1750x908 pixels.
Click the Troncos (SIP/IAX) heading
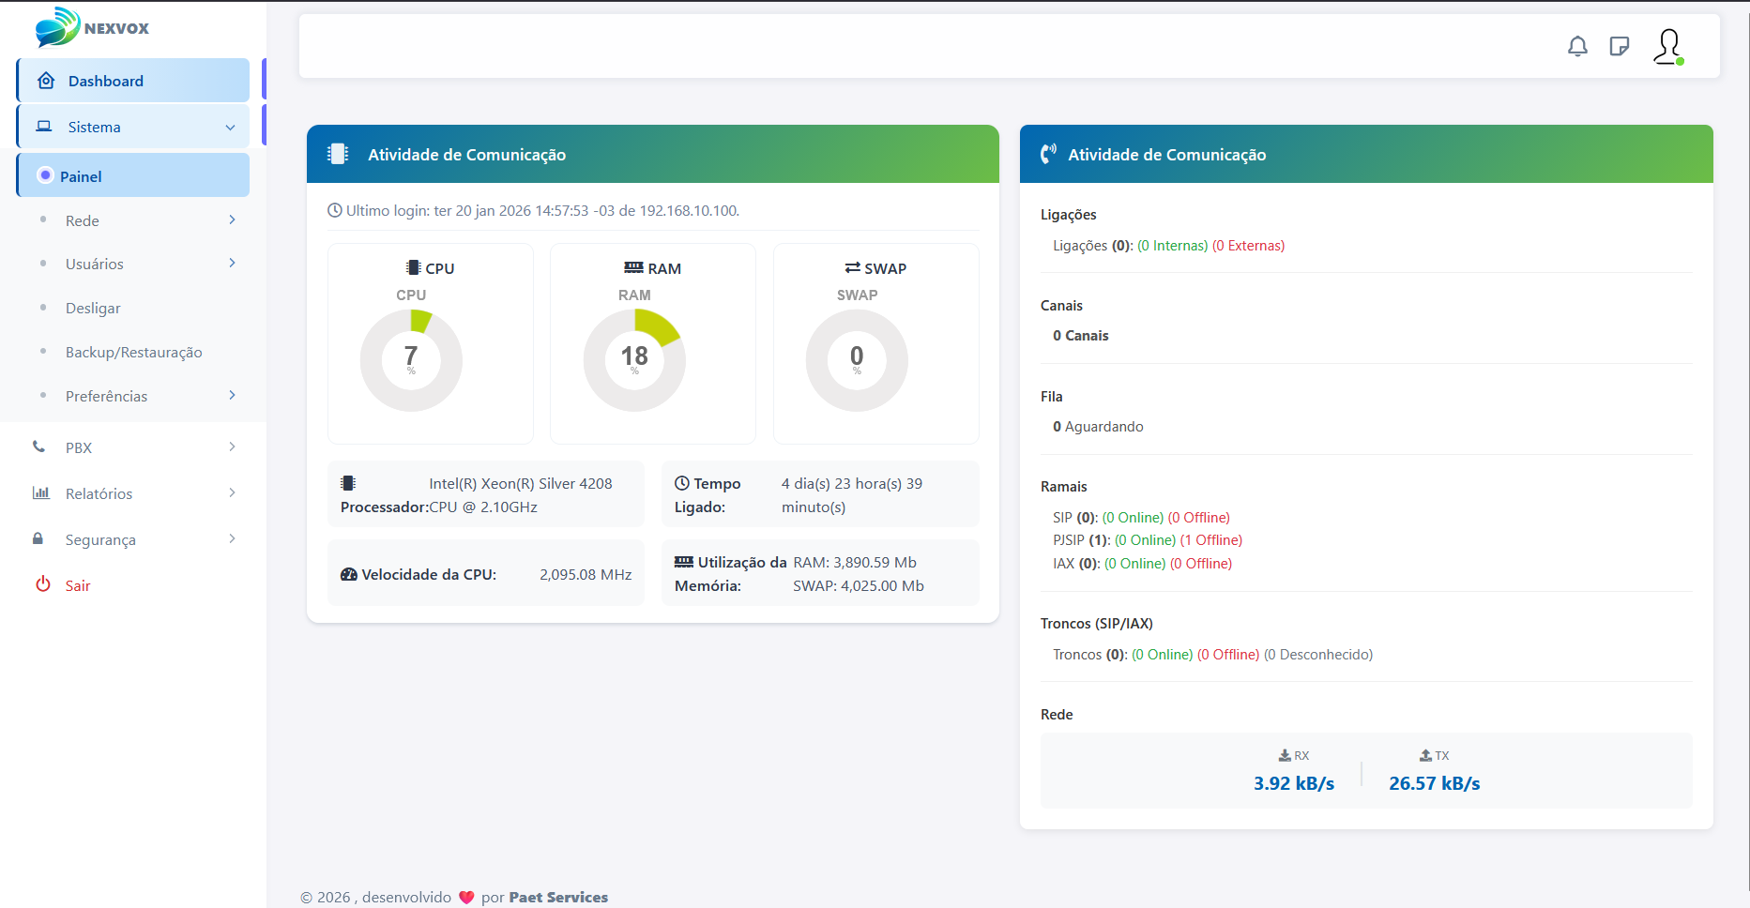click(x=1097, y=624)
